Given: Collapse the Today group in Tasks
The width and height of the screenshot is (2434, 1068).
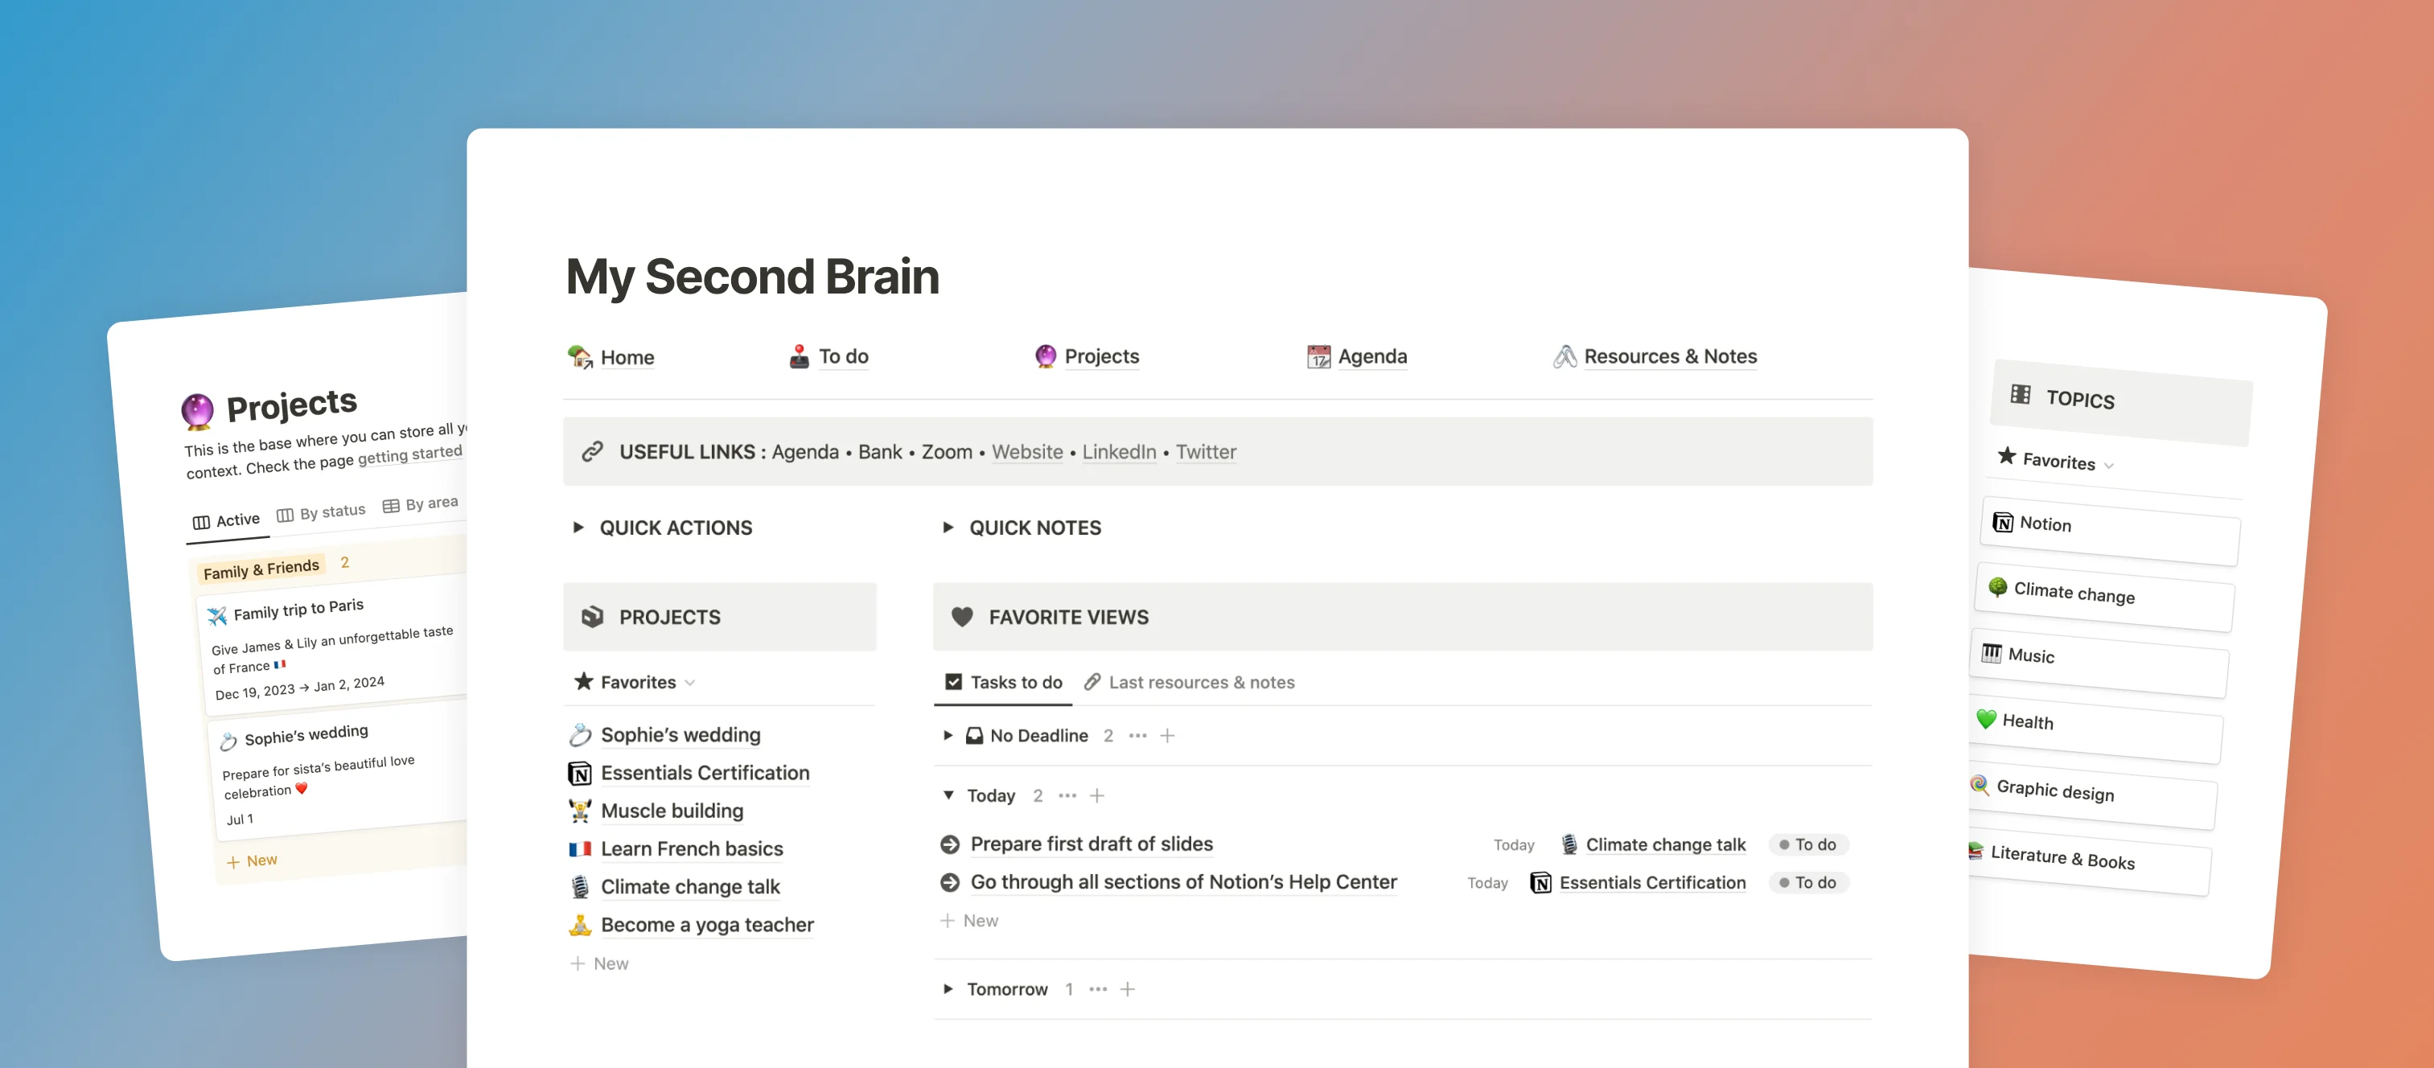Looking at the screenshot, I should pos(948,795).
